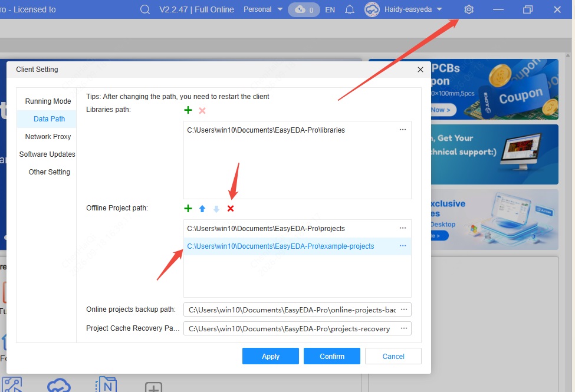575x392 pixels.
Task: Browse for the projects path via ellipsis
Action: coord(403,228)
